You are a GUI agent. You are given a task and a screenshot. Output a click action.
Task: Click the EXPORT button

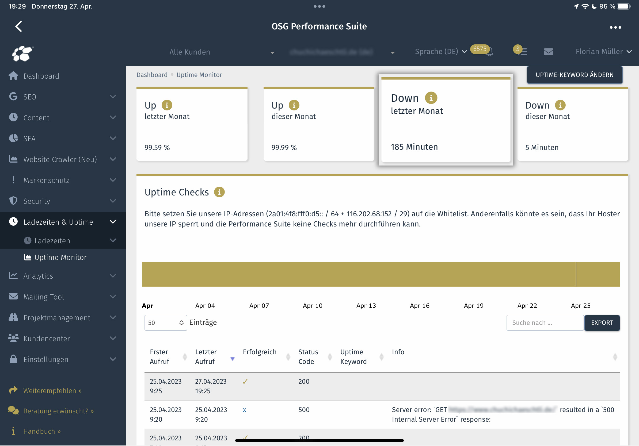point(602,323)
